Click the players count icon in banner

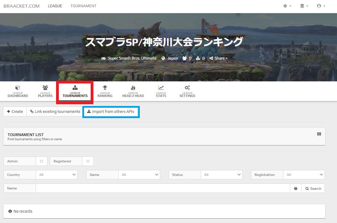[184, 58]
